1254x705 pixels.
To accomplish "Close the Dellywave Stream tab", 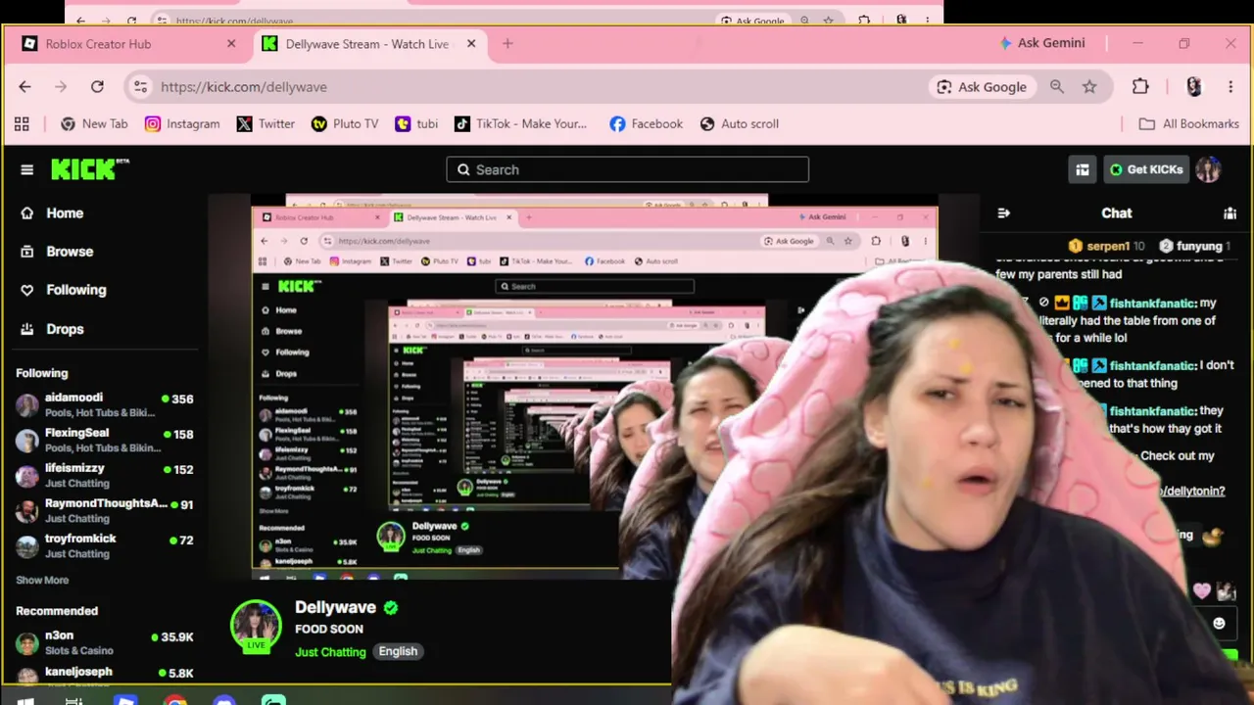I will tap(471, 44).
